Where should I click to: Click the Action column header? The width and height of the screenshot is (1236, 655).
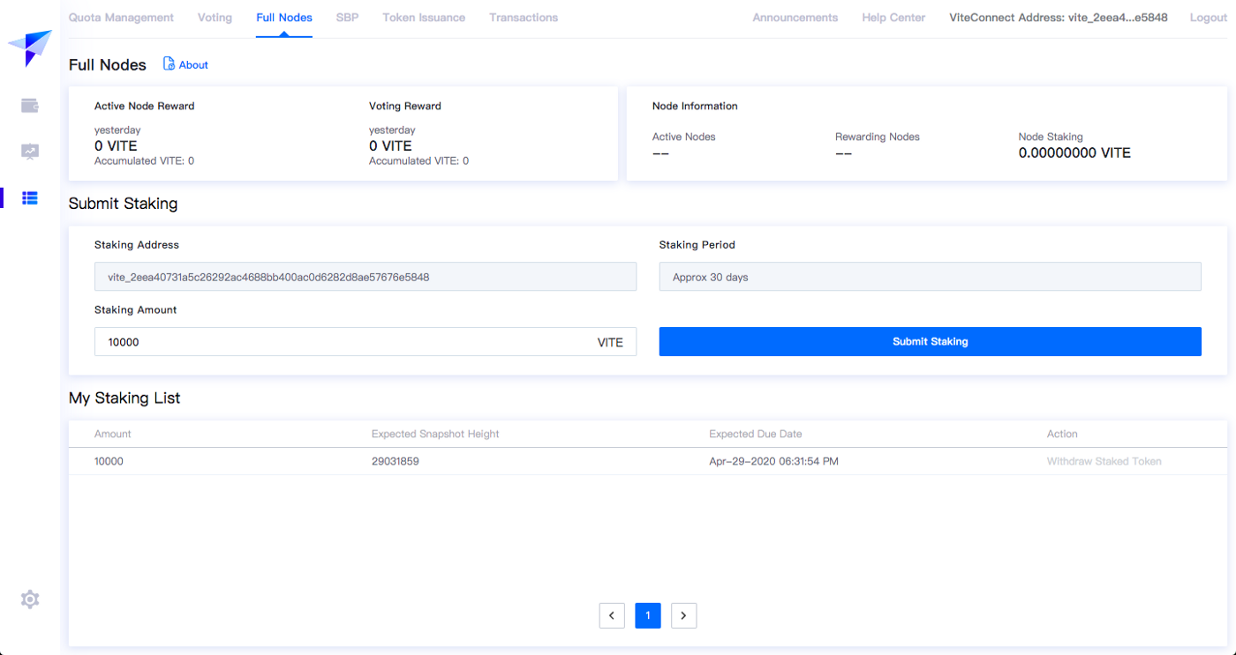(1062, 434)
